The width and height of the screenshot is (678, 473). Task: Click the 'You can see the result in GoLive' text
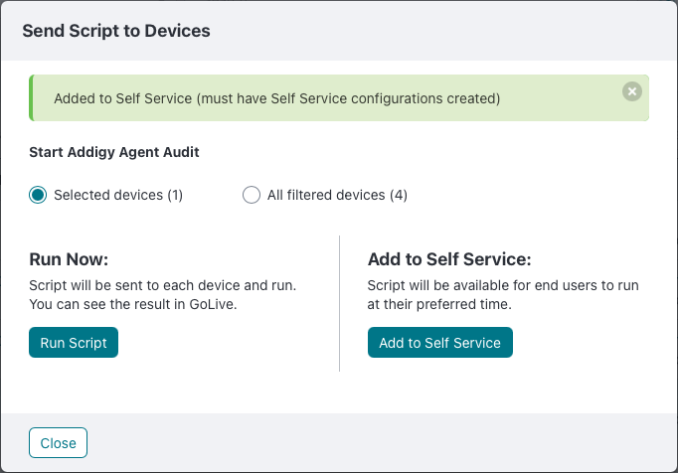(x=133, y=304)
